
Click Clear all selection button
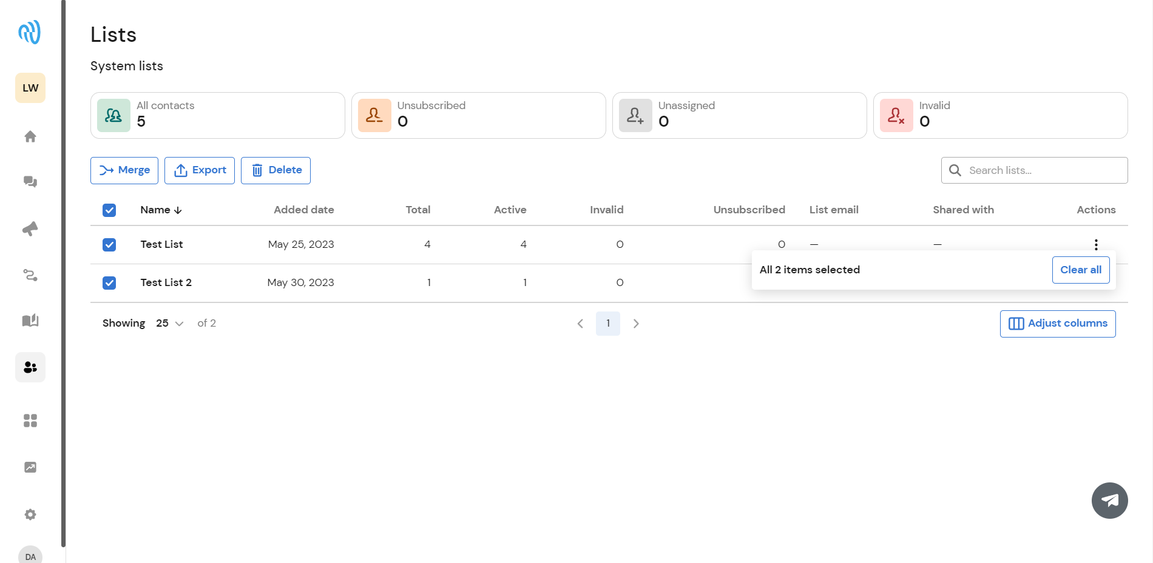(x=1081, y=270)
